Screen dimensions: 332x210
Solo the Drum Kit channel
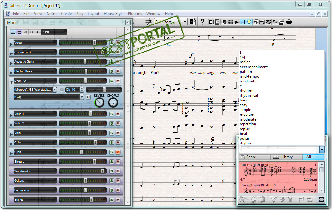tap(112, 81)
